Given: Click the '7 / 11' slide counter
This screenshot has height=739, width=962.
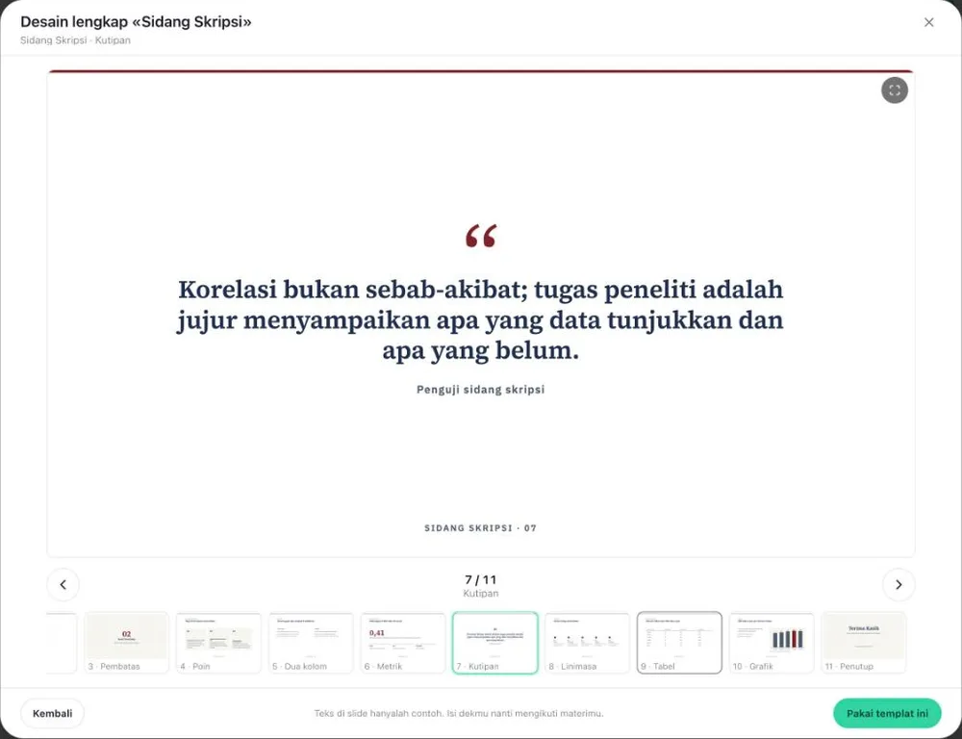Looking at the screenshot, I should point(480,579).
